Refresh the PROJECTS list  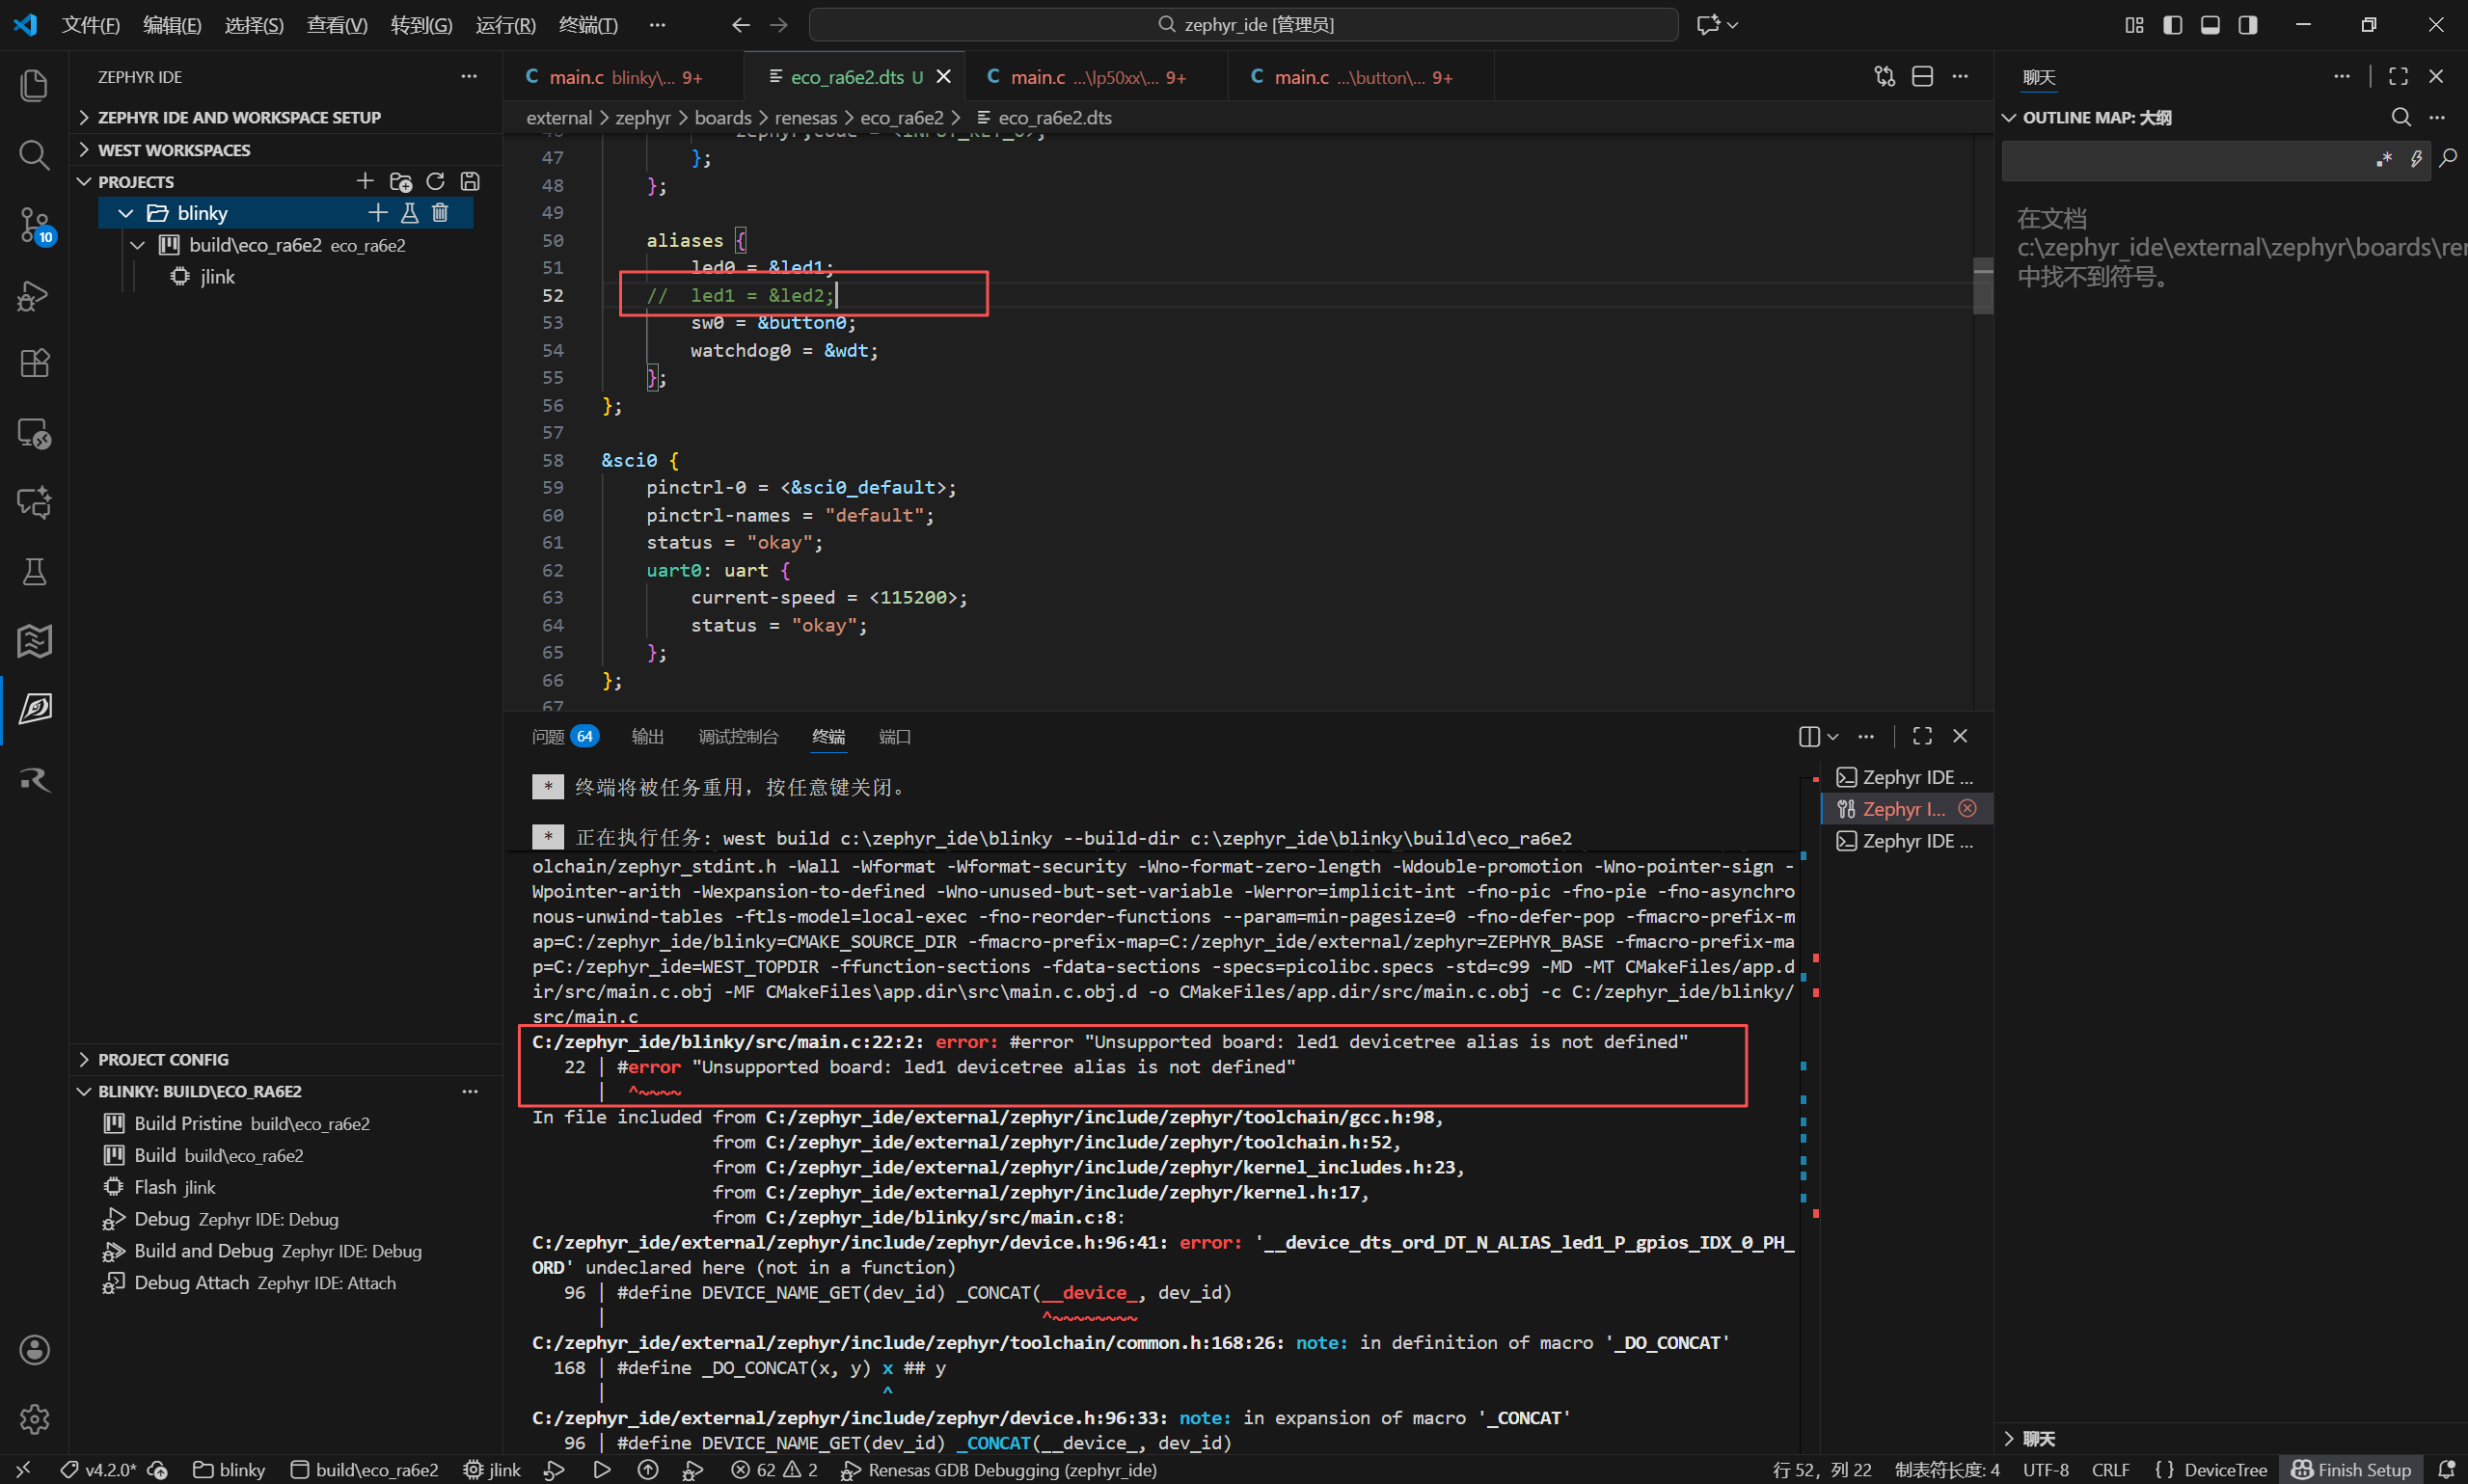(x=435, y=181)
